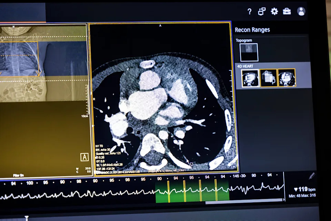The image size is (331, 221).
Task: Click the white vertical cursor line ending ECG trace
Action: pos(284,186)
